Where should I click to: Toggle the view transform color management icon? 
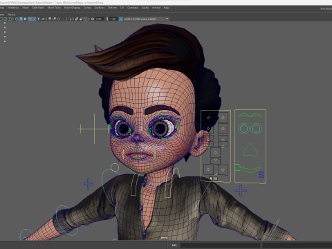coord(120,19)
